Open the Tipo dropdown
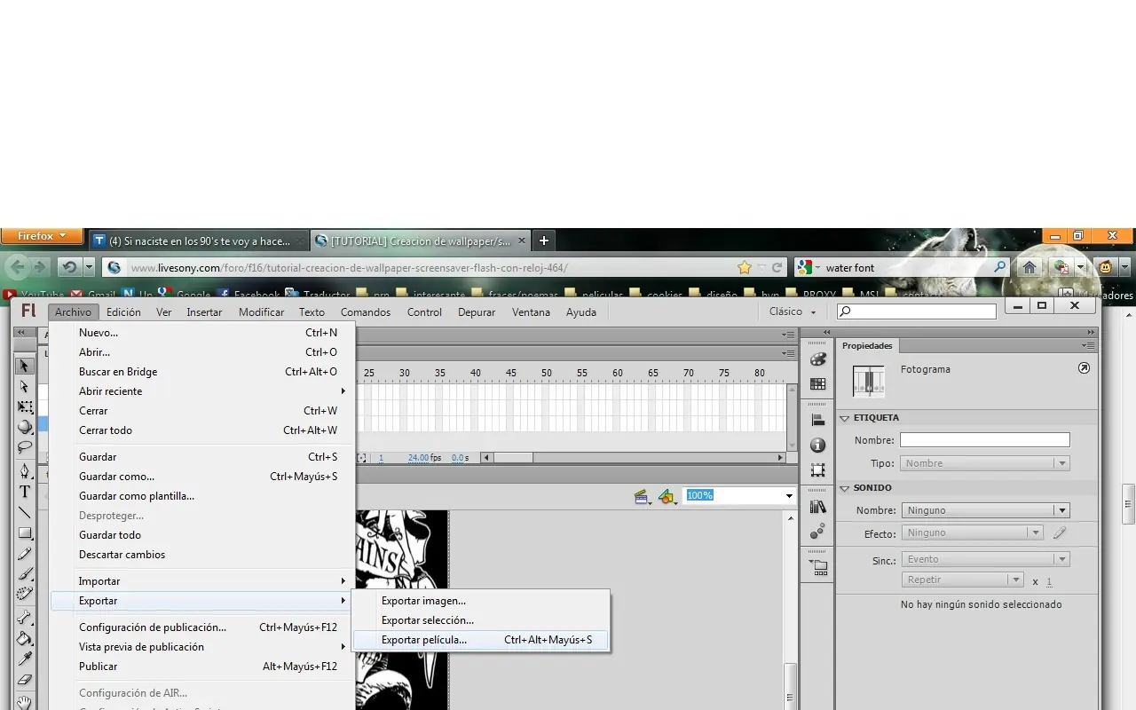This screenshot has height=710, width=1136. click(984, 463)
